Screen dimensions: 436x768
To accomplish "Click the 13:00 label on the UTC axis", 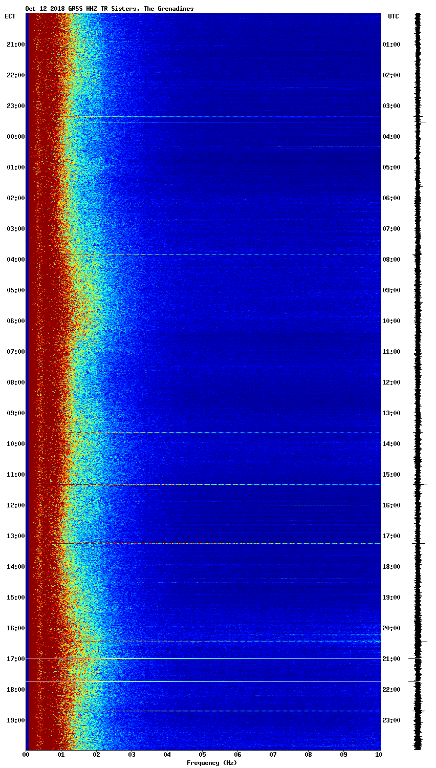I will (391, 413).
